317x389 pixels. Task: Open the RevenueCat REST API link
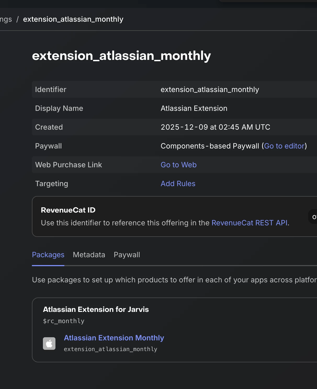tap(249, 223)
